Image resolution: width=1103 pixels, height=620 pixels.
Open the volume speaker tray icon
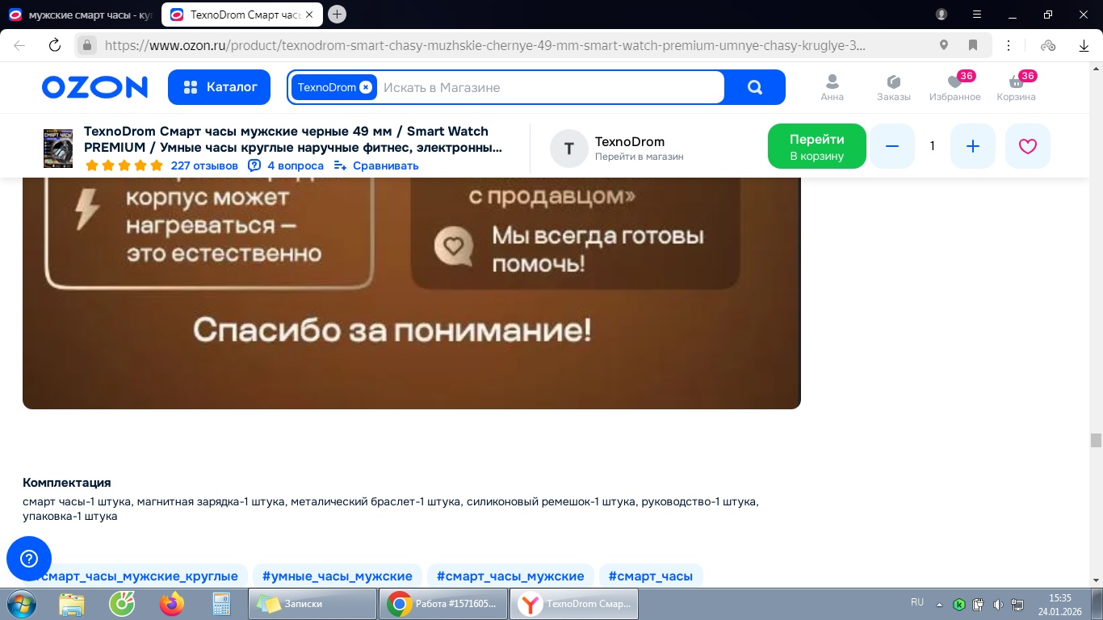point(998,604)
